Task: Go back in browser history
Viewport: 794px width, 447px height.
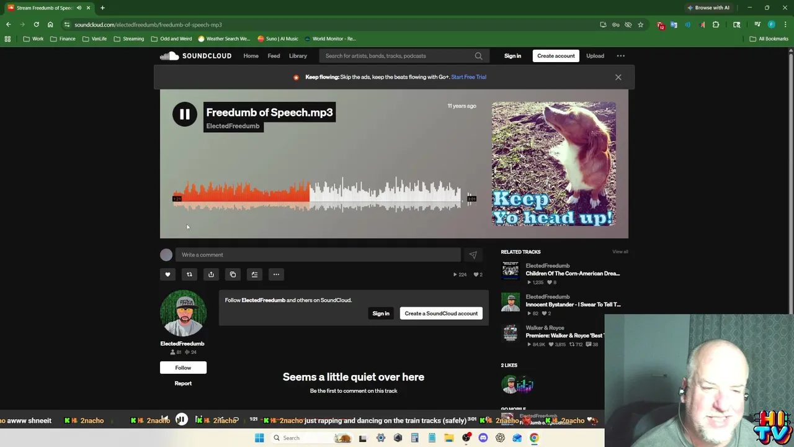Action: pyautogui.click(x=8, y=25)
